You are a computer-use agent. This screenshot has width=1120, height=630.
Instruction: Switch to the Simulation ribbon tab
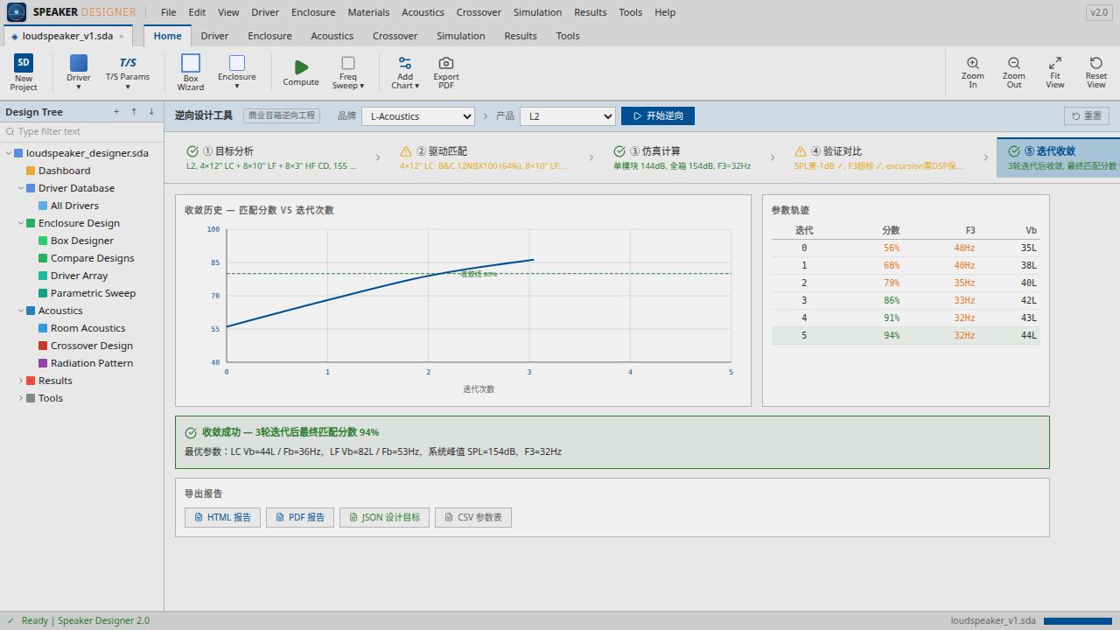(461, 36)
